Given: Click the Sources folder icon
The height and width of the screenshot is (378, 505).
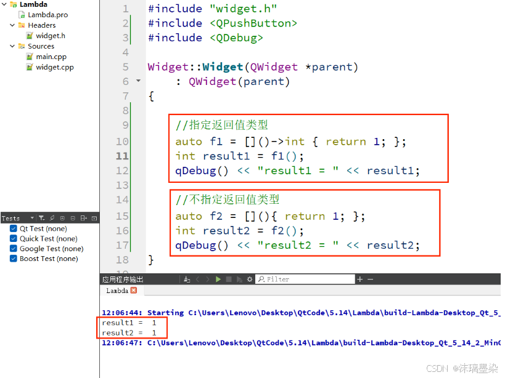Looking at the screenshot, I should click(x=22, y=46).
